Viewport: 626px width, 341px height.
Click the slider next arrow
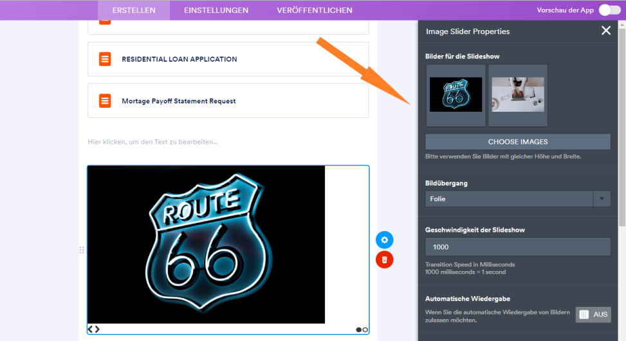coord(97,329)
